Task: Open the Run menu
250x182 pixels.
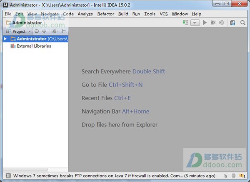Action: click(136, 14)
